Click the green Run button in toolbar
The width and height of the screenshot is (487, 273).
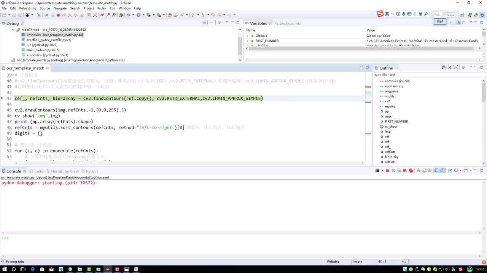point(138,15)
